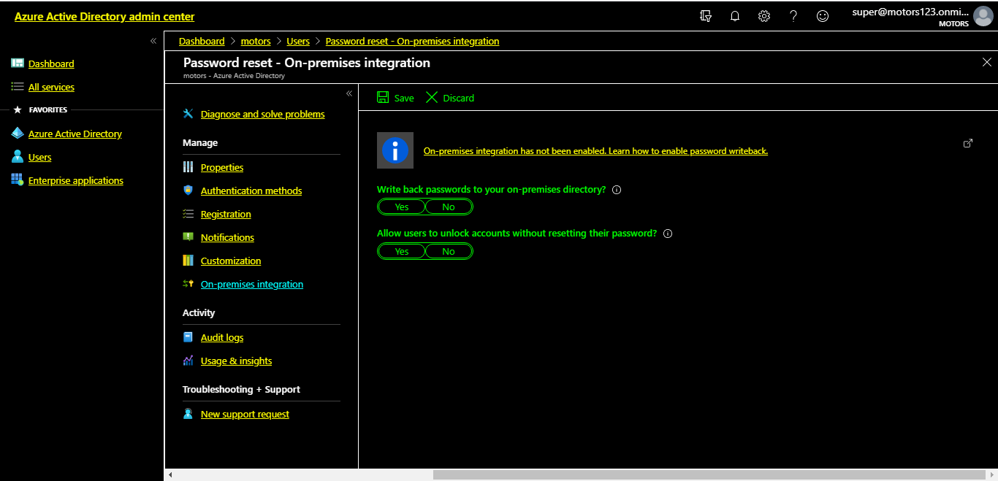
Task: Set write back passwords to No
Action: (449, 207)
